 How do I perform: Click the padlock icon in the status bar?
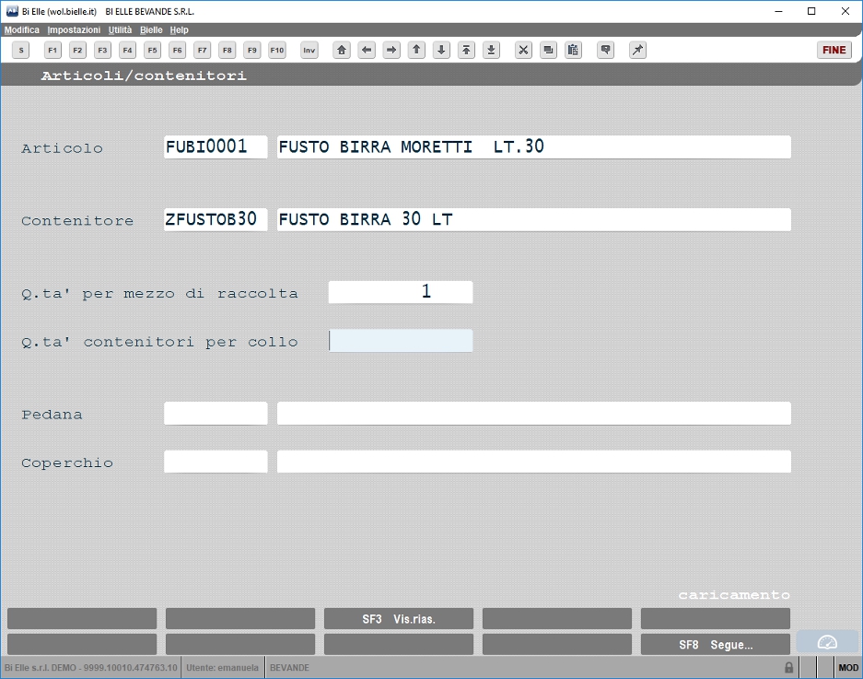788,667
